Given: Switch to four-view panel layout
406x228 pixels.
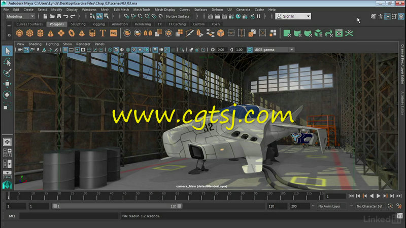Looking at the screenshot, I should coord(7,153).
